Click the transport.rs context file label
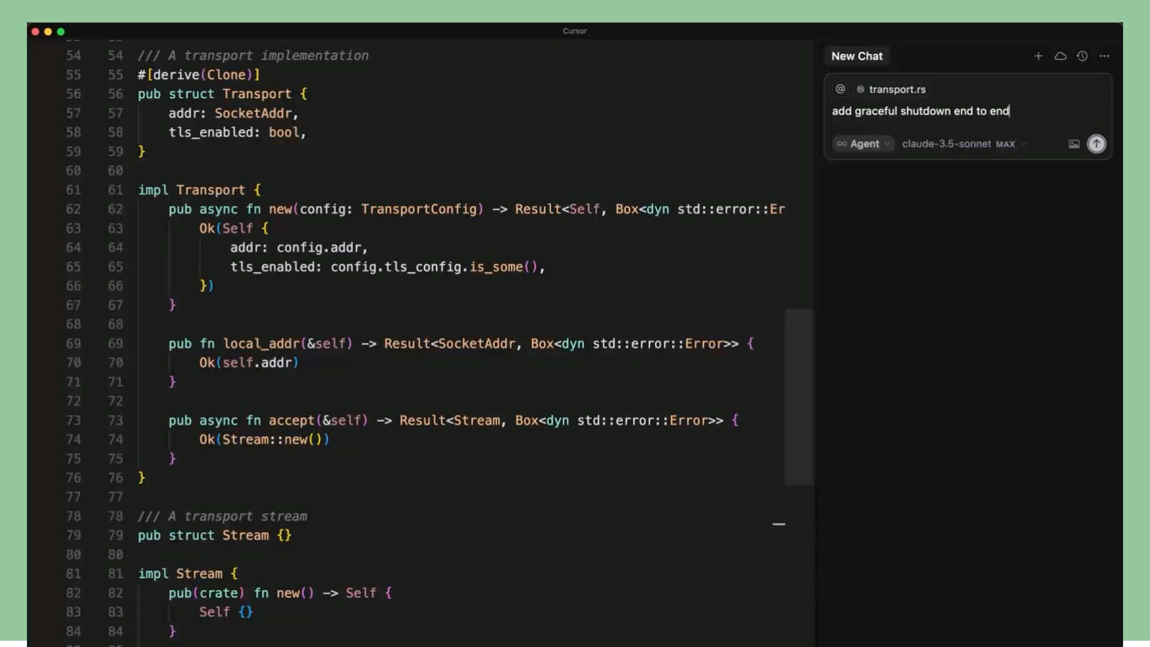 897,89
